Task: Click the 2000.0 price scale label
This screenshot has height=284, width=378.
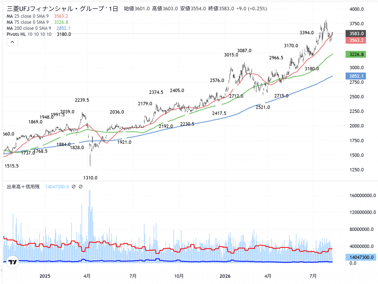Action: 357,126
